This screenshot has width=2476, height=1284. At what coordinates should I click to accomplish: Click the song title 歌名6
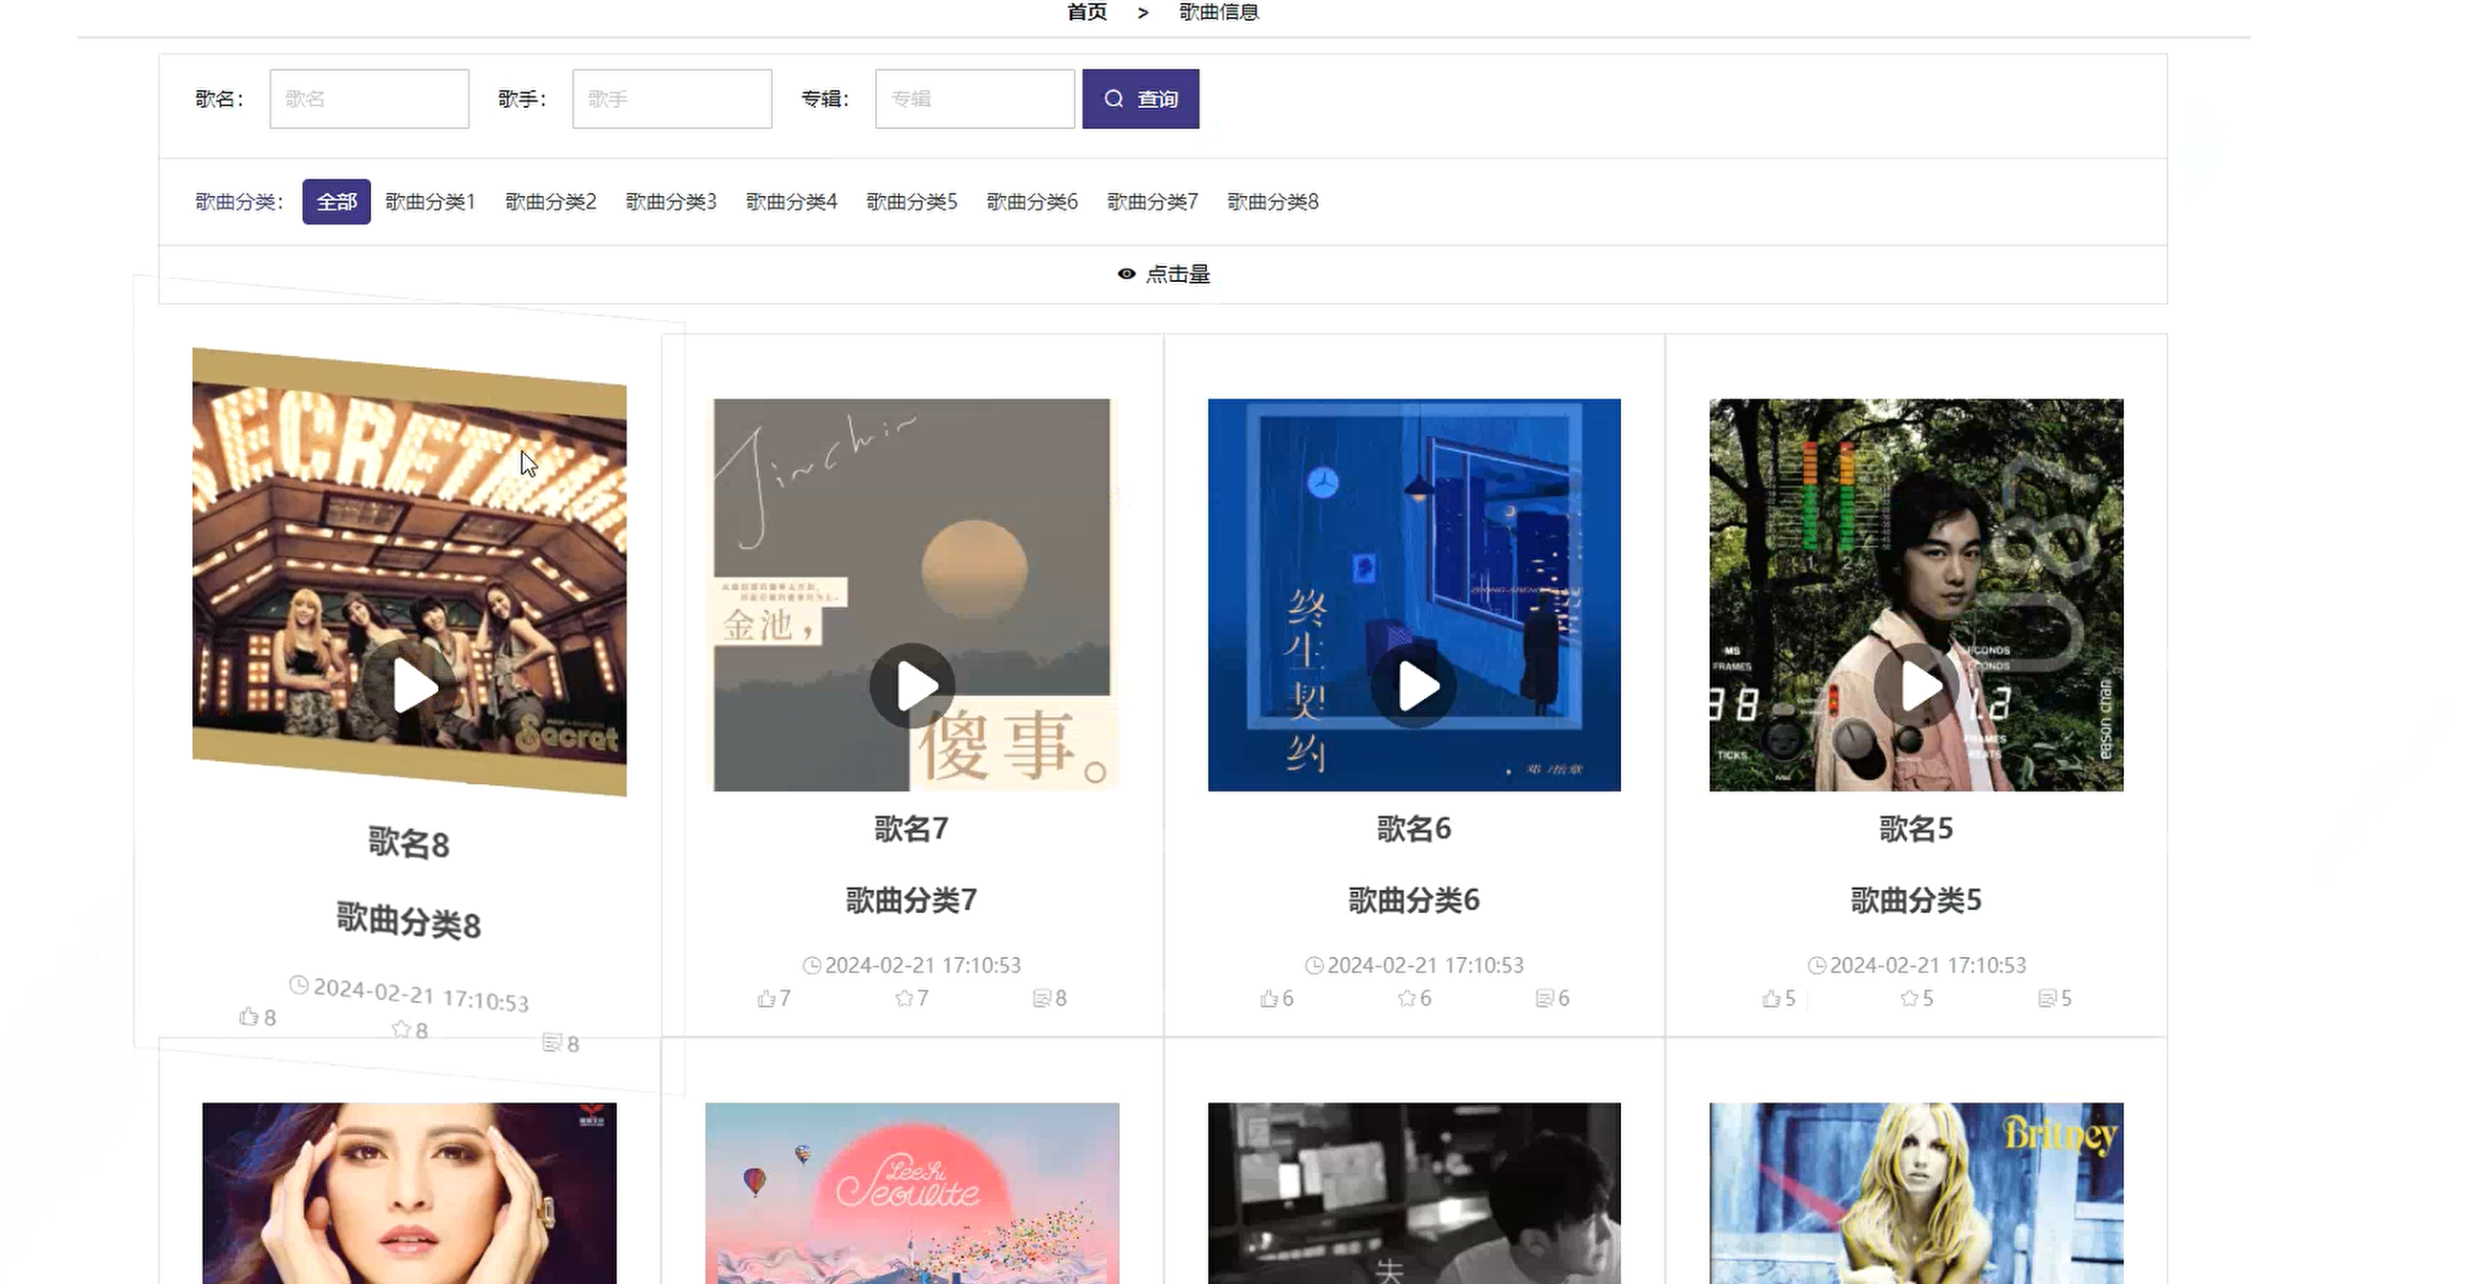[x=1413, y=829]
